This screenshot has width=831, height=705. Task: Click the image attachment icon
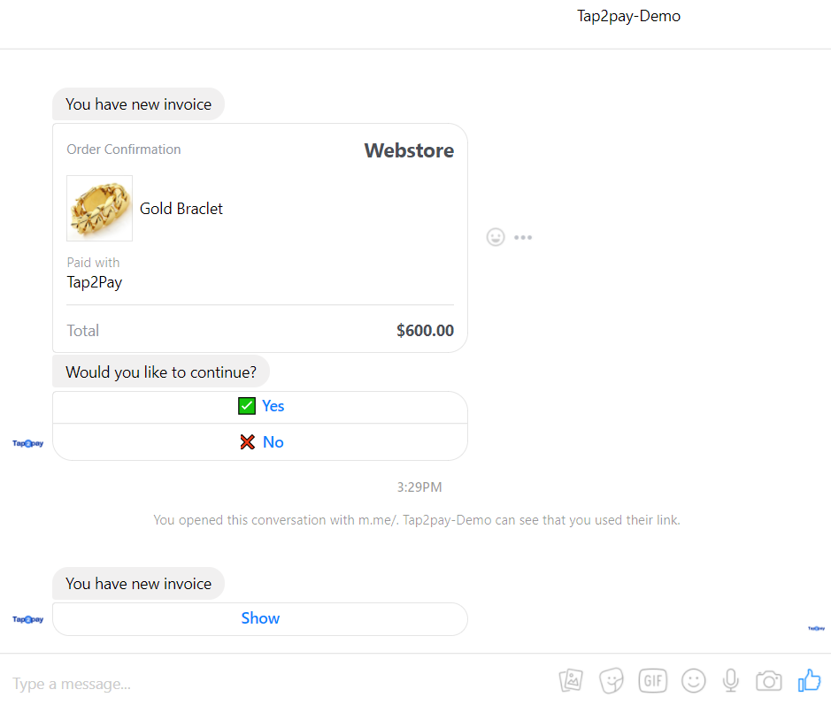coord(571,680)
